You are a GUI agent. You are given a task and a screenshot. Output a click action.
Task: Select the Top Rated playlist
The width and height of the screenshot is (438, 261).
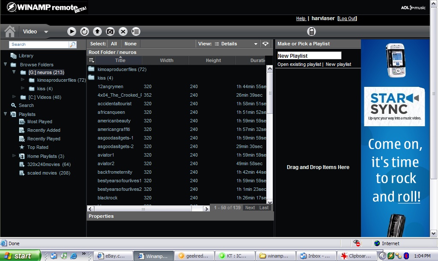click(37, 147)
